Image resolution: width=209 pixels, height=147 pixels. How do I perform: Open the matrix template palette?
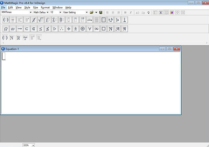[x=97, y=20]
